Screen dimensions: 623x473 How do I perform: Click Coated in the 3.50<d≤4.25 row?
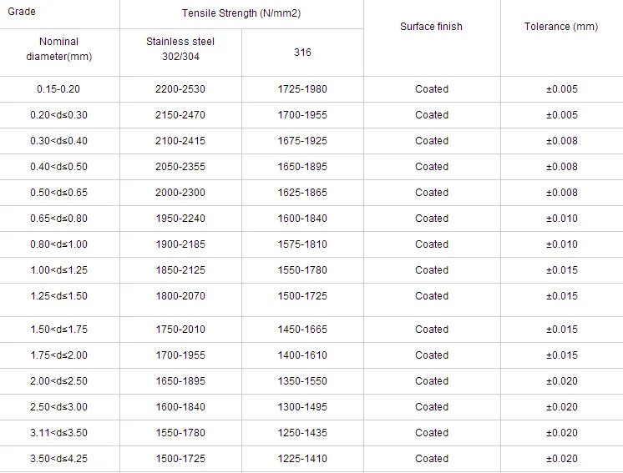point(431,459)
